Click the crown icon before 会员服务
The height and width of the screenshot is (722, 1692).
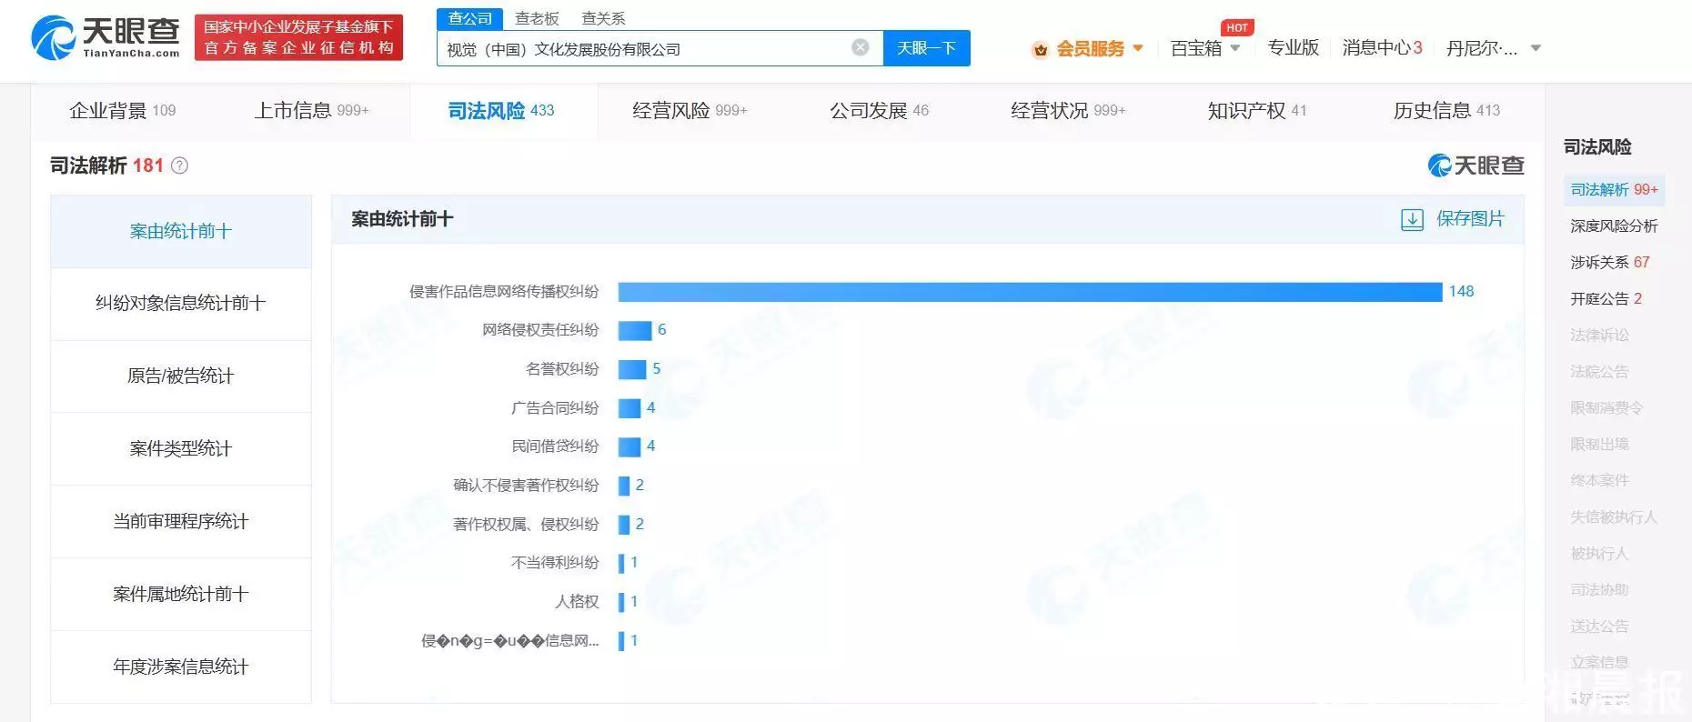[1041, 49]
